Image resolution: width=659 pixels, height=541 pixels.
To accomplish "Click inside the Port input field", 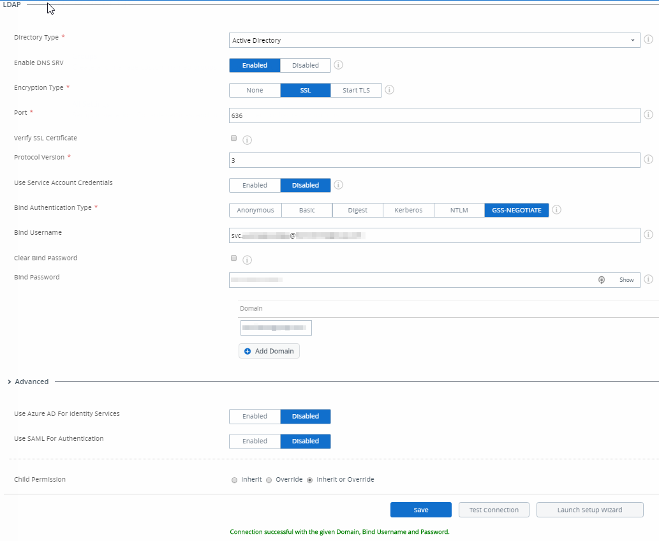I will [383, 115].
